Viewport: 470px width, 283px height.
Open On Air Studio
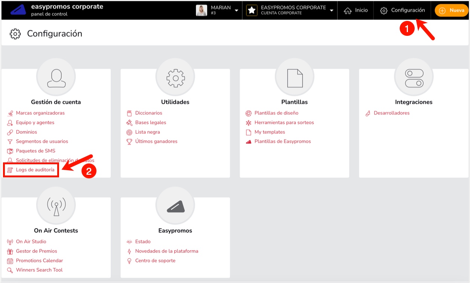pyautogui.click(x=31, y=242)
